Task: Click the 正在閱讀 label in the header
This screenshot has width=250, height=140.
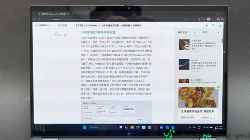Action: pos(62,25)
